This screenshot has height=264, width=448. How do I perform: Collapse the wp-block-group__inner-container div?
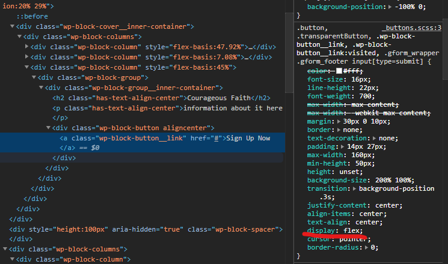point(41,88)
